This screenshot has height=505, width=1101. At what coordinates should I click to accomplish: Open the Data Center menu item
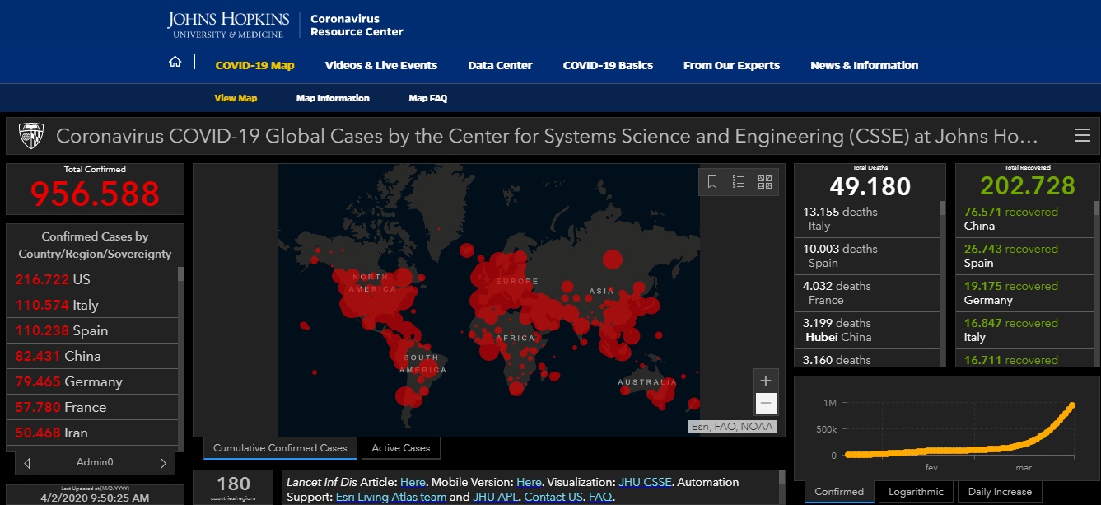pos(500,65)
